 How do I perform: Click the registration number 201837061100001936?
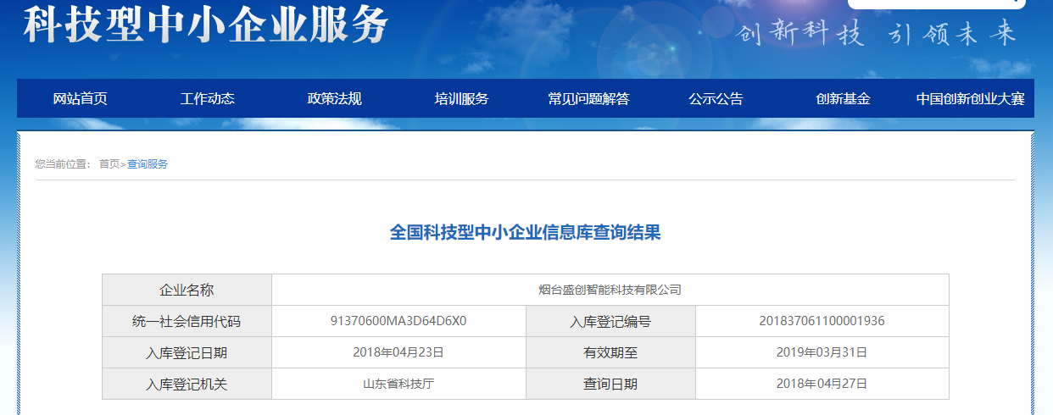point(822,321)
